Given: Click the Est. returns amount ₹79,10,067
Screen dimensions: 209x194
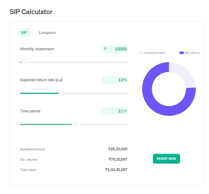Looking at the screenshot, I should click(118, 159).
